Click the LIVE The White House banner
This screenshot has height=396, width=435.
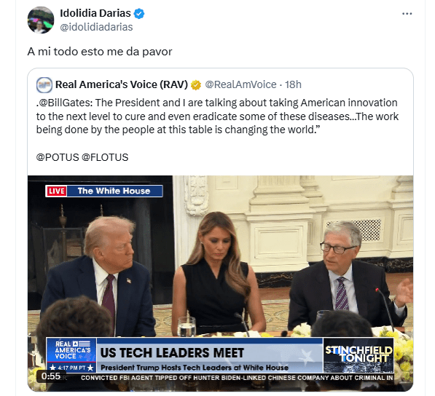pos(104,191)
